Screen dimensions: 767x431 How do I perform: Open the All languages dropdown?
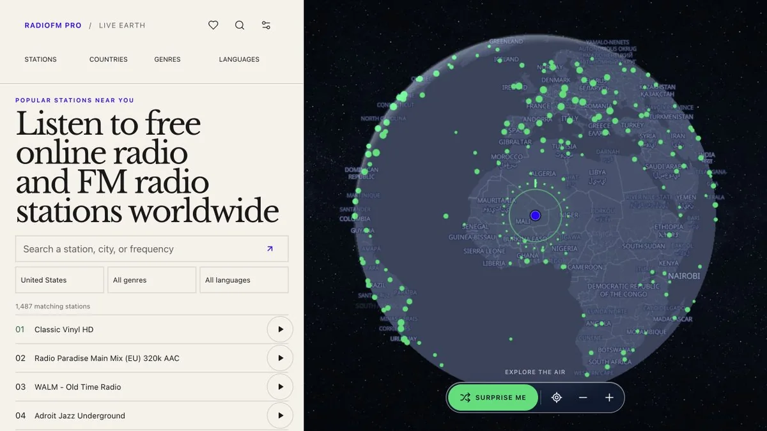244,280
